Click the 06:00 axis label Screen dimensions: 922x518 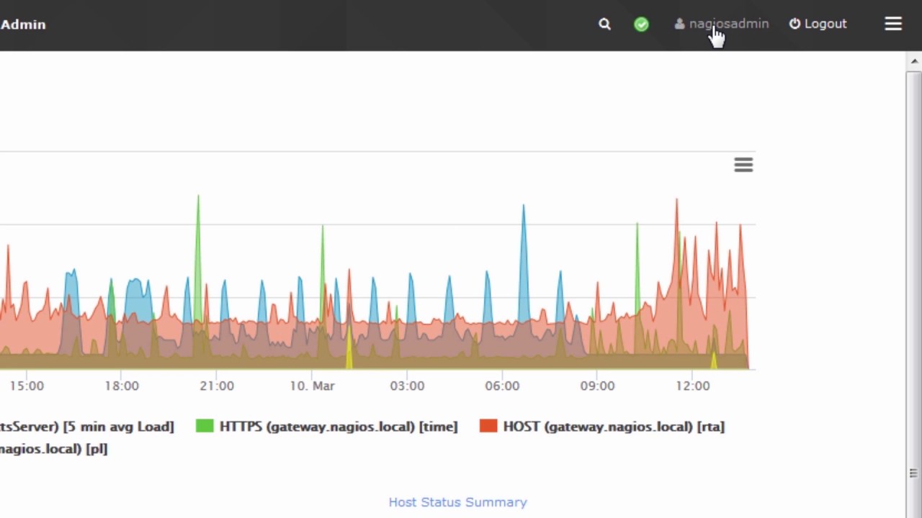(502, 386)
